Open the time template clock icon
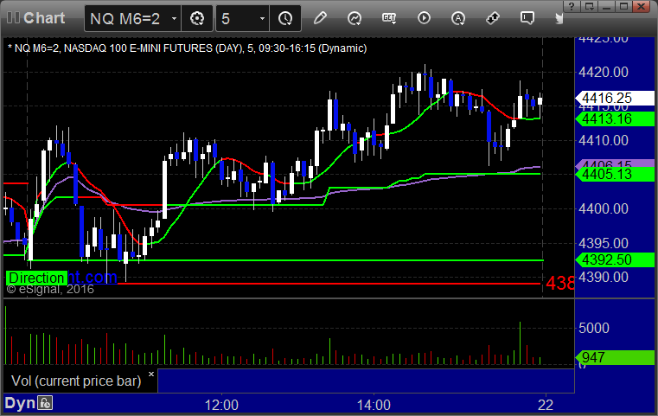658x416 pixels. click(x=285, y=18)
